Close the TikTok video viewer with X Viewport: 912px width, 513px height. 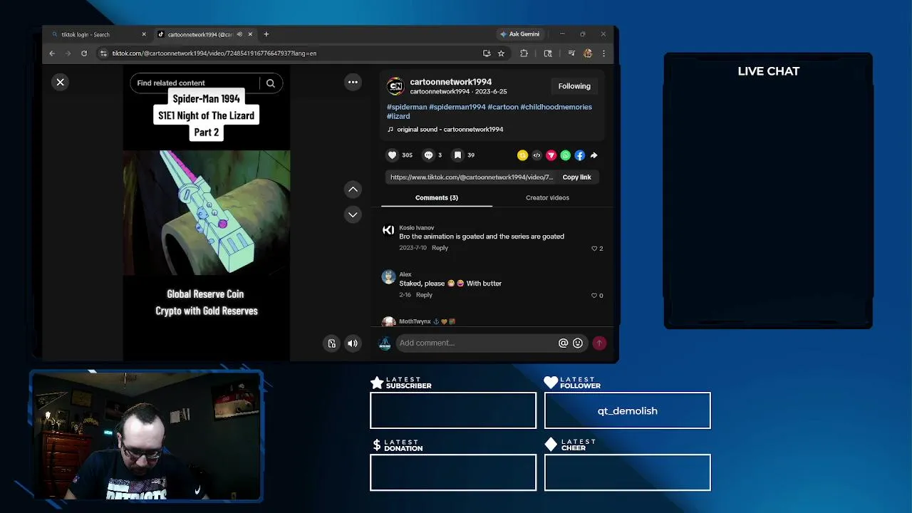tap(61, 83)
